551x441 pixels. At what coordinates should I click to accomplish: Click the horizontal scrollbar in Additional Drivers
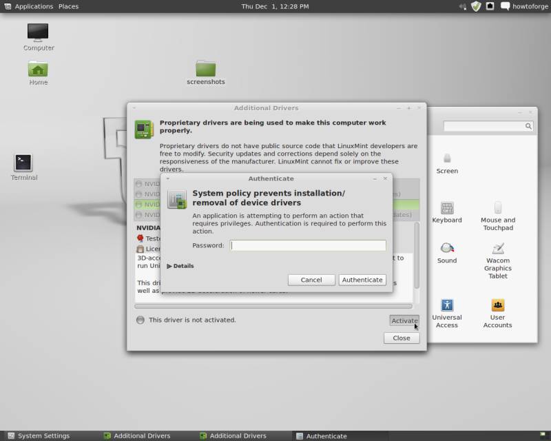pyautogui.click(x=273, y=307)
